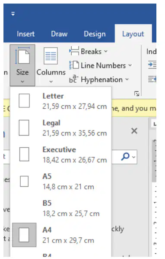
Task: Open the Draw tab
Action: click(x=59, y=34)
